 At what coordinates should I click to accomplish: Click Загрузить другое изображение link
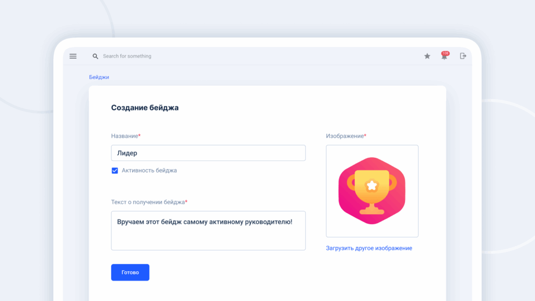click(369, 248)
